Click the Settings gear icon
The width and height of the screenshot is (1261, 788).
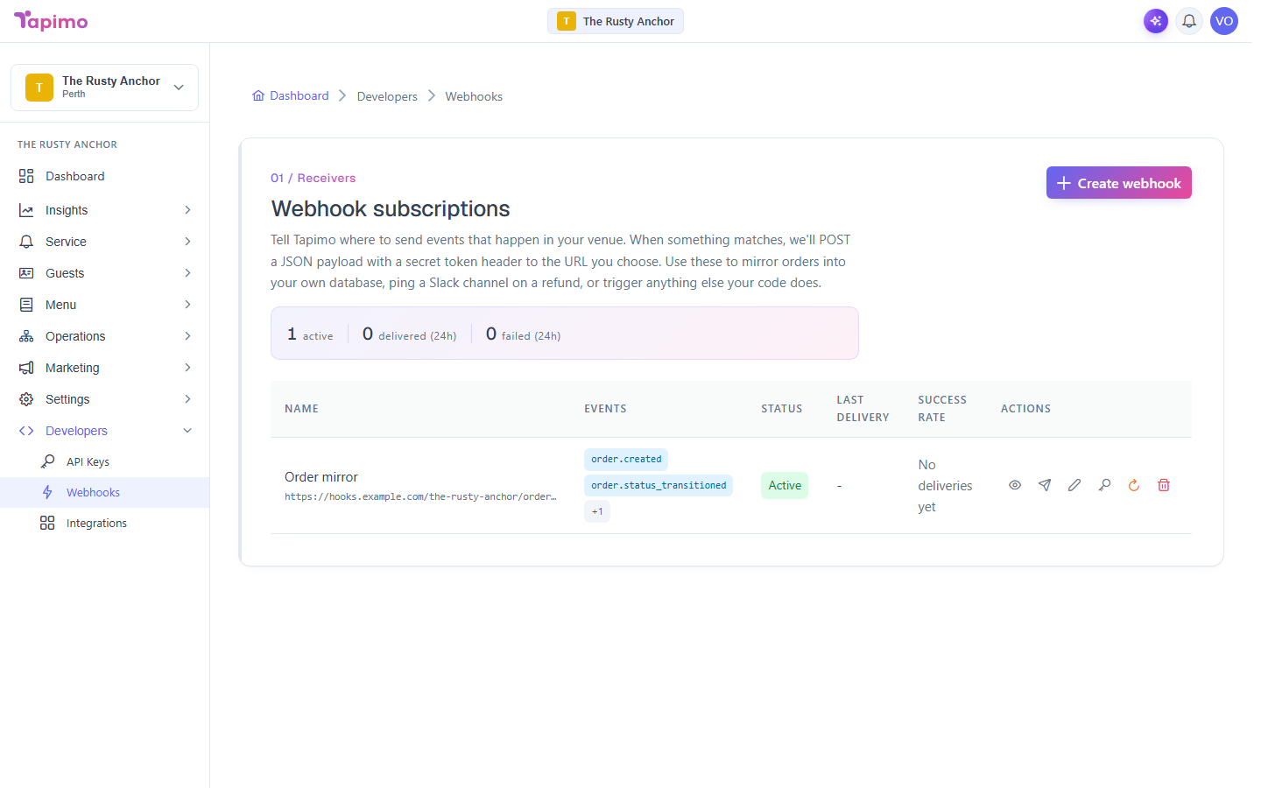pyautogui.click(x=26, y=399)
